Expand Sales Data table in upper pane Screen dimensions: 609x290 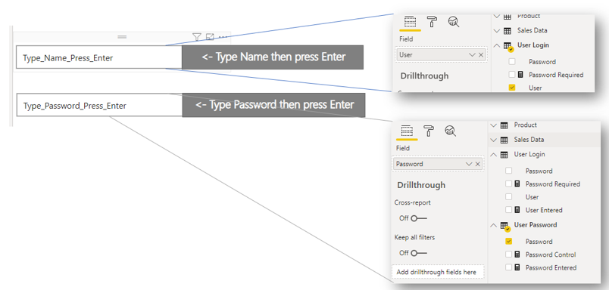tap(496, 31)
